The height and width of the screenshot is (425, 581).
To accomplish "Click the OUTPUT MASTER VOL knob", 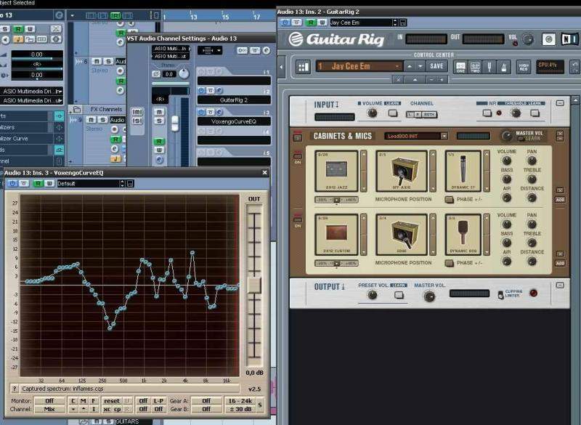I will coord(429,296).
